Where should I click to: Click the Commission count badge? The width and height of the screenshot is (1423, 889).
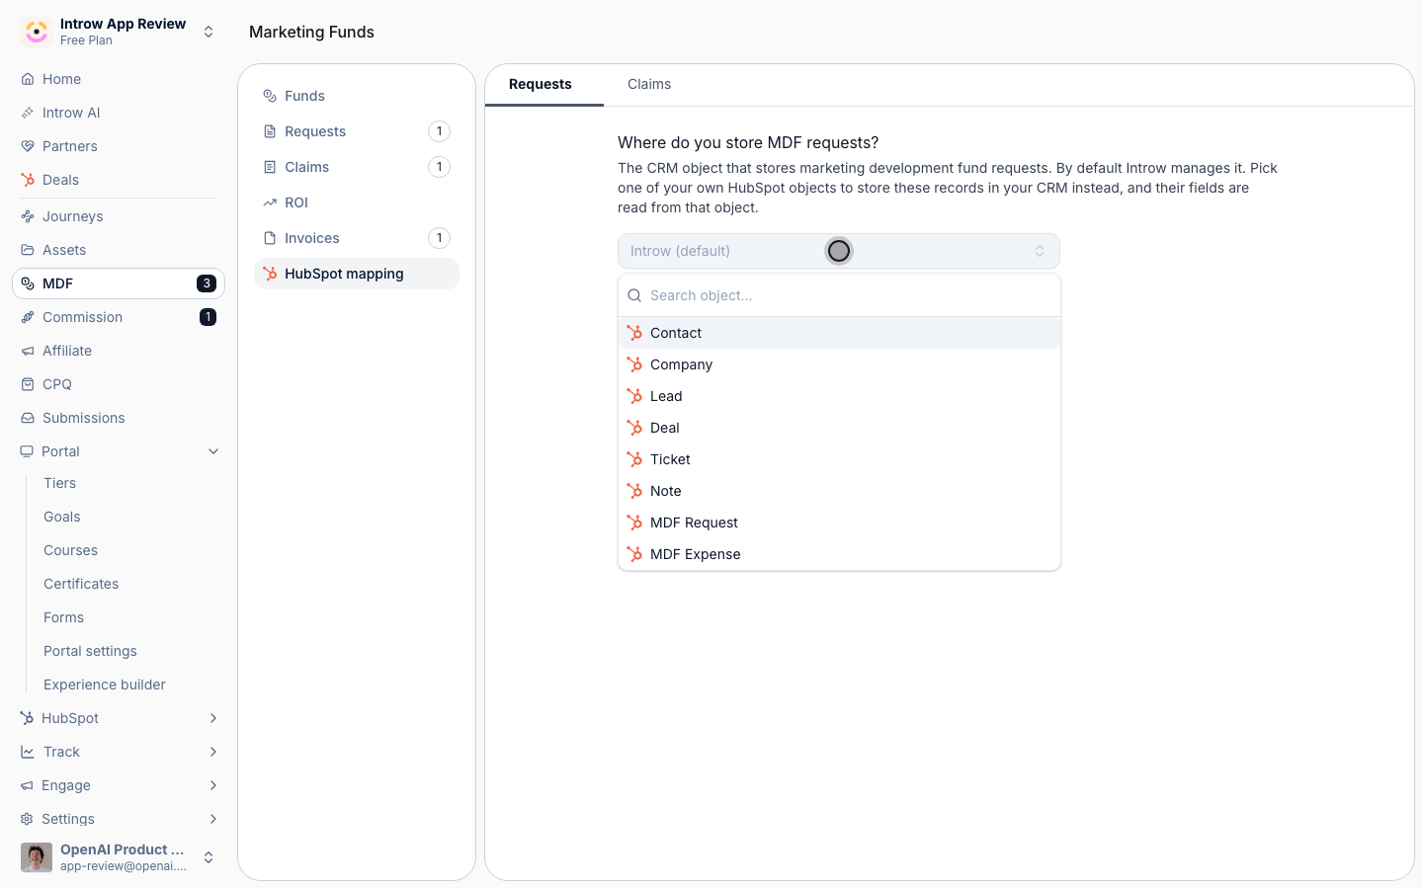pyautogui.click(x=208, y=317)
